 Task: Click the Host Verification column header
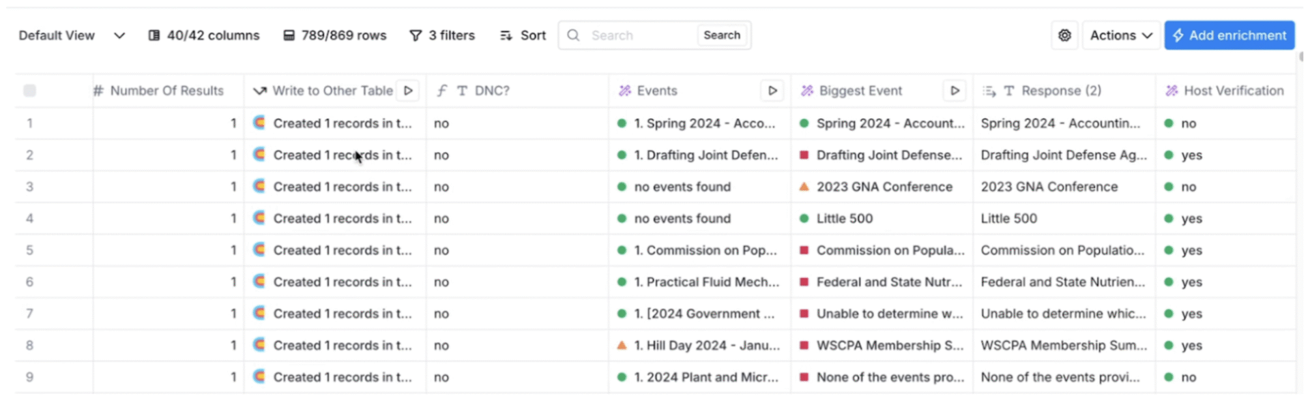click(1225, 91)
